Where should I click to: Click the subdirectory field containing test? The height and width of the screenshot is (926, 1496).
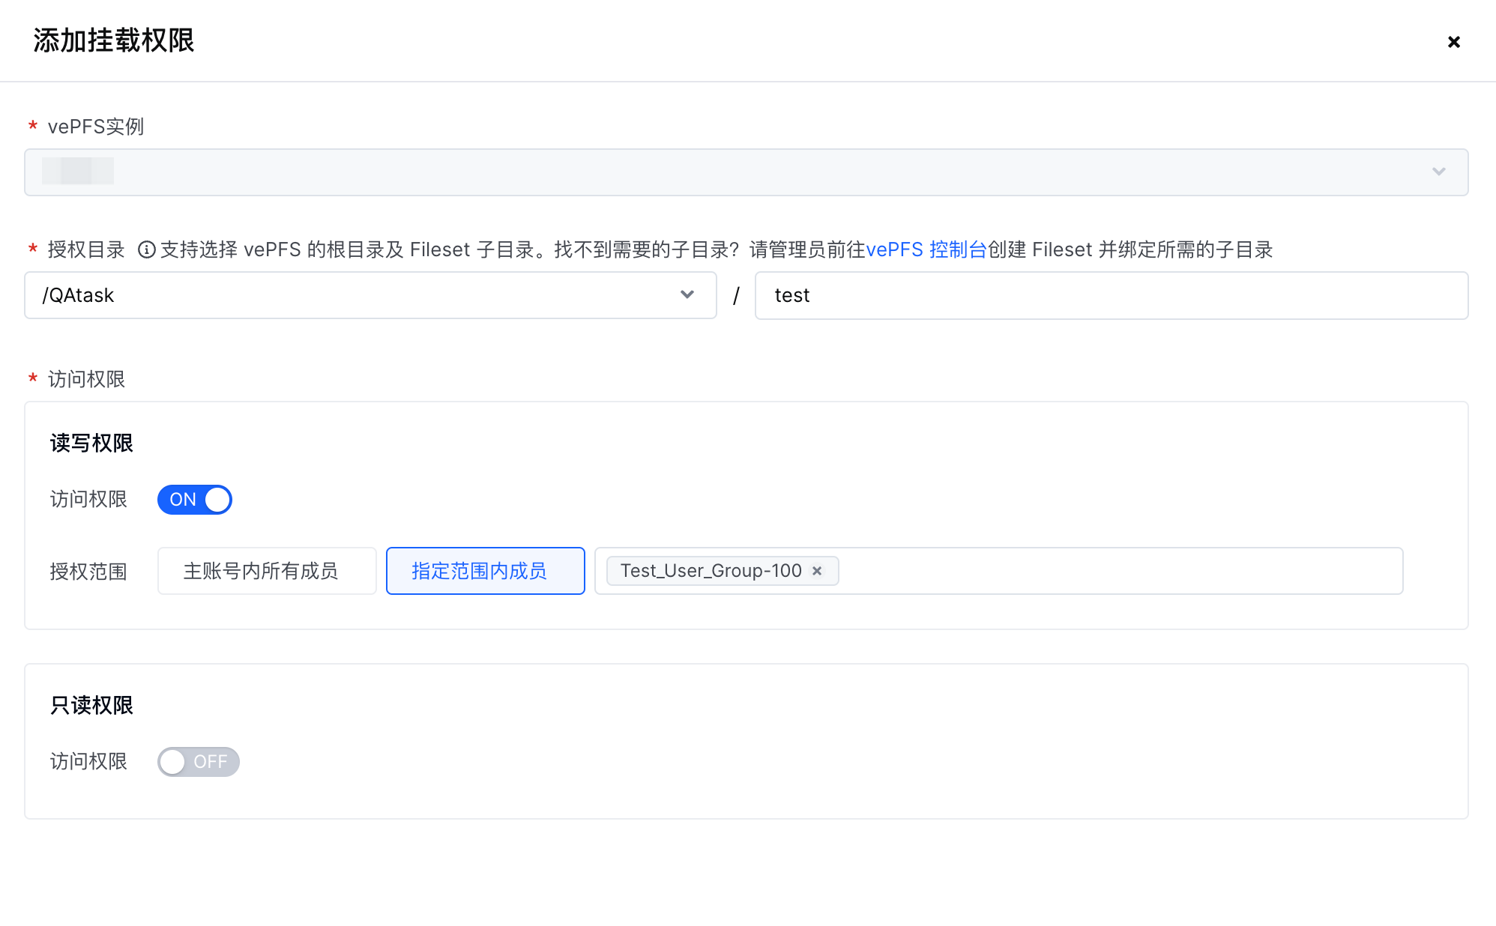click(1110, 295)
